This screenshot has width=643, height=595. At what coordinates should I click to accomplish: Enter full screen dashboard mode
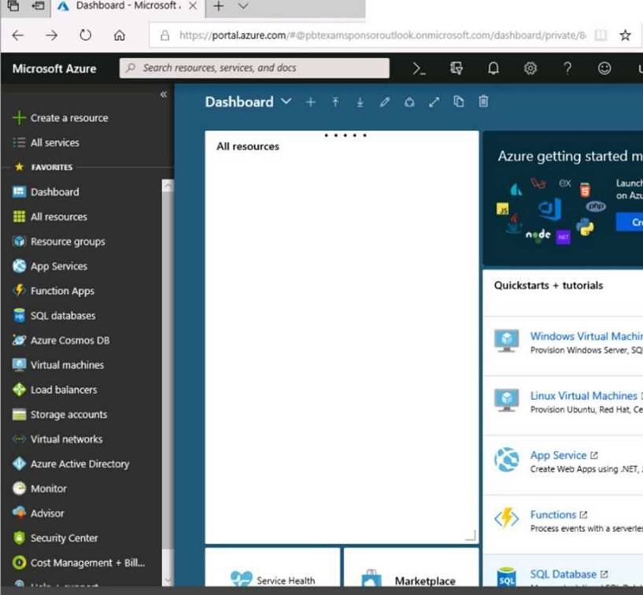pos(434,102)
